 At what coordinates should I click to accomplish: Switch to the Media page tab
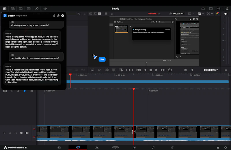[x=59, y=147]
